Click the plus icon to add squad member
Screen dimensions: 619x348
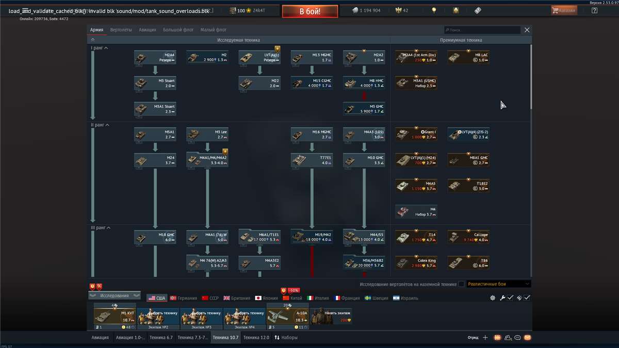point(485,338)
